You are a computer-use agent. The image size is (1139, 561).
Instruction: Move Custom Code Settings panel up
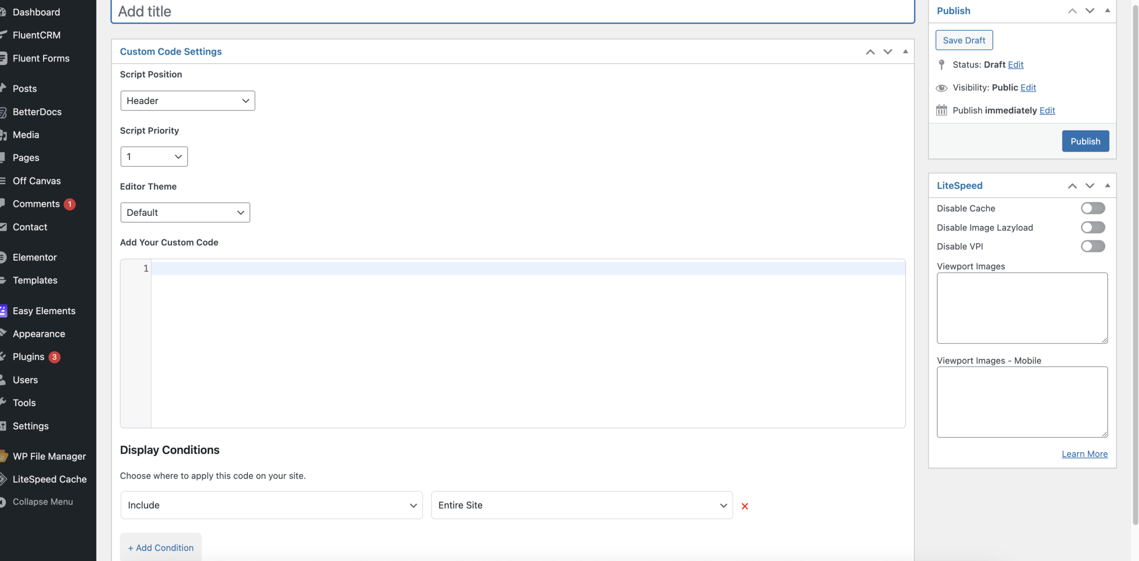coord(870,52)
